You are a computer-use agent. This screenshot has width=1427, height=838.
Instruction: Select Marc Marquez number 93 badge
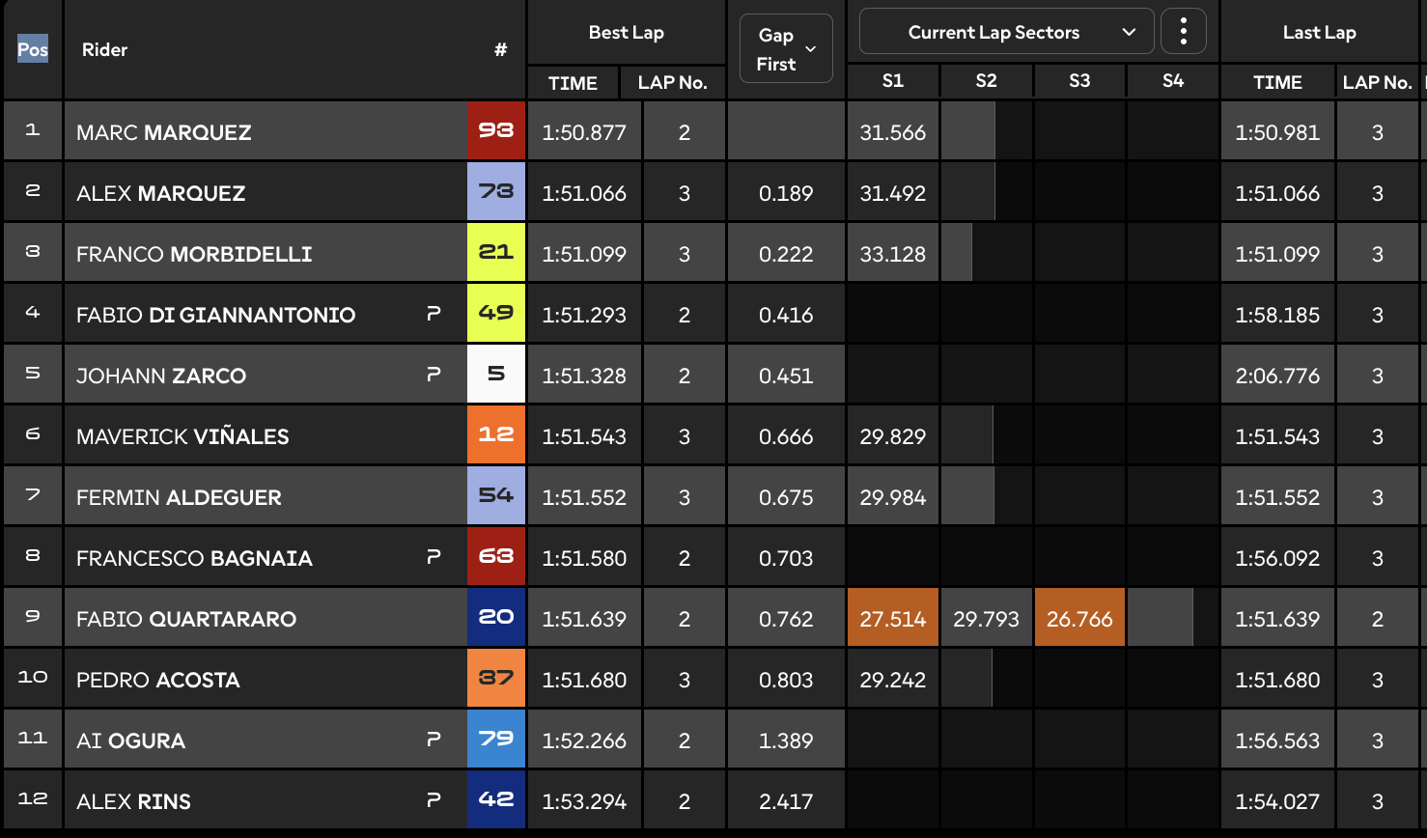[x=496, y=130]
